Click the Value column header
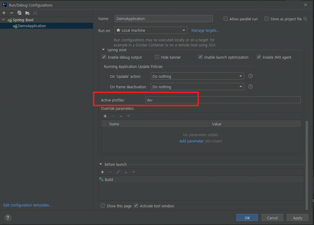Image resolution: width=314 pixels, height=225 pixels. point(256,124)
